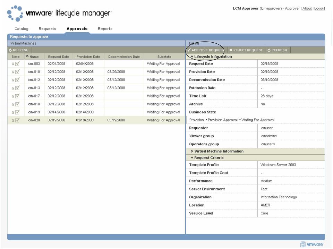Click the Location value AMER
Viewport: 333px width, 249px height.
click(x=265, y=205)
